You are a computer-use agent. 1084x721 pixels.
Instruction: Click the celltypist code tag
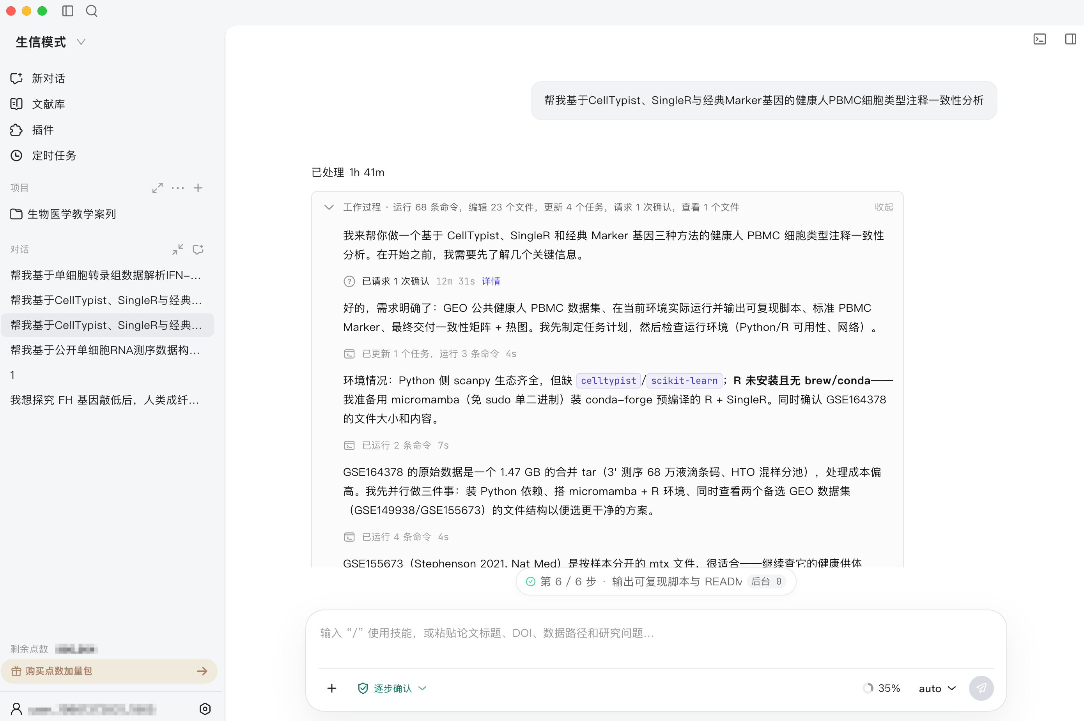[x=608, y=381]
